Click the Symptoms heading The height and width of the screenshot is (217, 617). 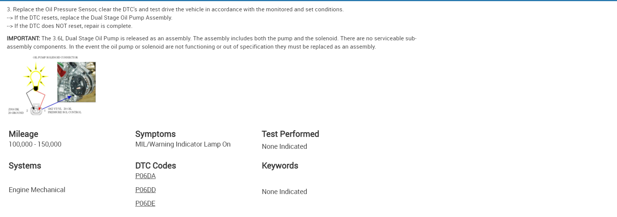(155, 134)
